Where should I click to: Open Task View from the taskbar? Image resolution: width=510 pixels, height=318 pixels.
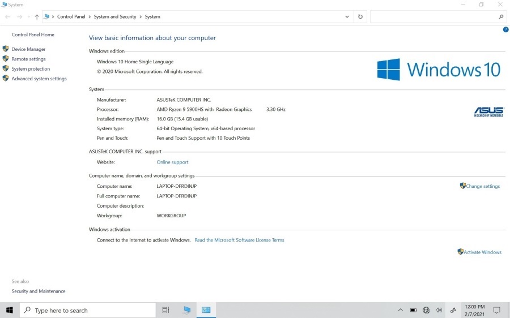(165, 310)
